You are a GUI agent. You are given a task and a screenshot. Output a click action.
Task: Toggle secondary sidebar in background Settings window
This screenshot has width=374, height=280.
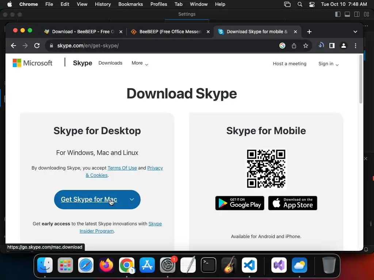coord(357,14)
